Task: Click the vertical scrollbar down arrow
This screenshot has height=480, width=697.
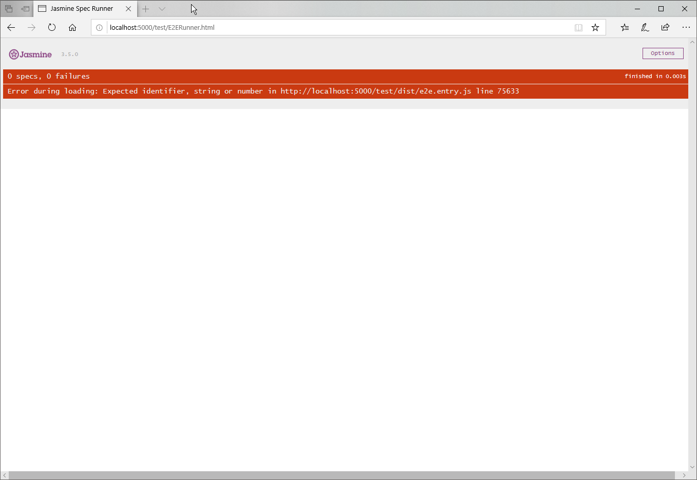Action: click(x=692, y=467)
